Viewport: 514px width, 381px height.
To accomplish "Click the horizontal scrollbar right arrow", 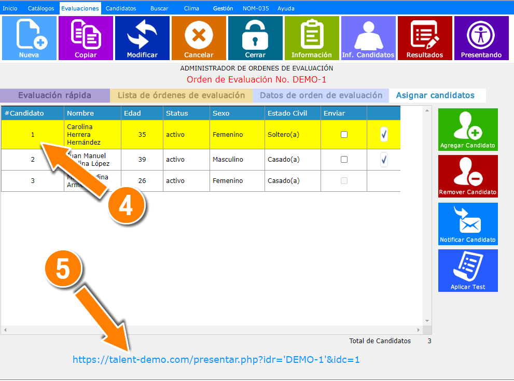I will tap(419, 330).
